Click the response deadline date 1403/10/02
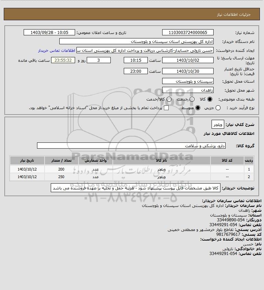The width and height of the screenshot is (264, 290). 188,60
